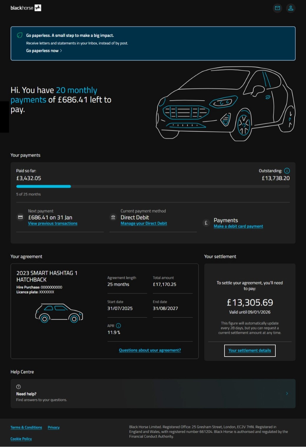Open View previous transactions link
The height and width of the screenshot is (447, 306).
pos(53,223)
